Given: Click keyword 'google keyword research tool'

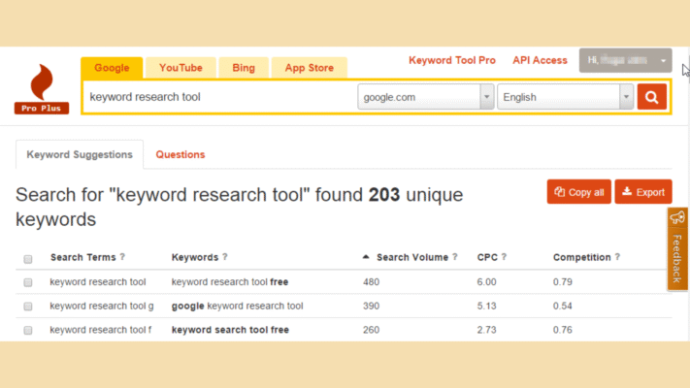Looking at the screenshot, I should pos(237,306).
